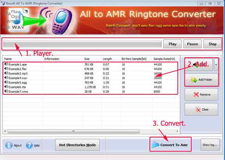
Task: Select the Example5.ogg file name
Action: (x=18, y=82)
